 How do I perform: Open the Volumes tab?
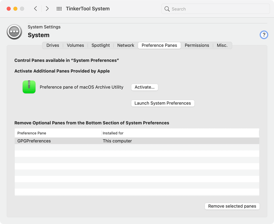click(x=75, y=45)
